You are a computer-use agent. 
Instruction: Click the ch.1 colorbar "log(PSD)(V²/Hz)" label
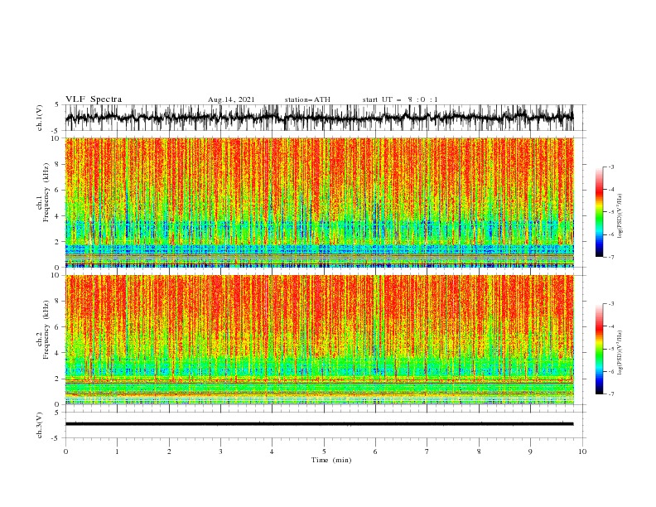pos(620,216)
